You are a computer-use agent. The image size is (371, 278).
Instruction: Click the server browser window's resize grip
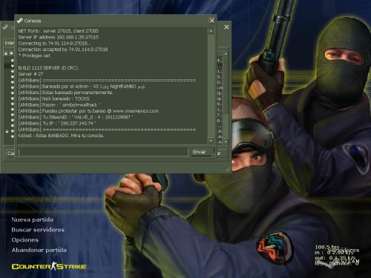point(228,170)
